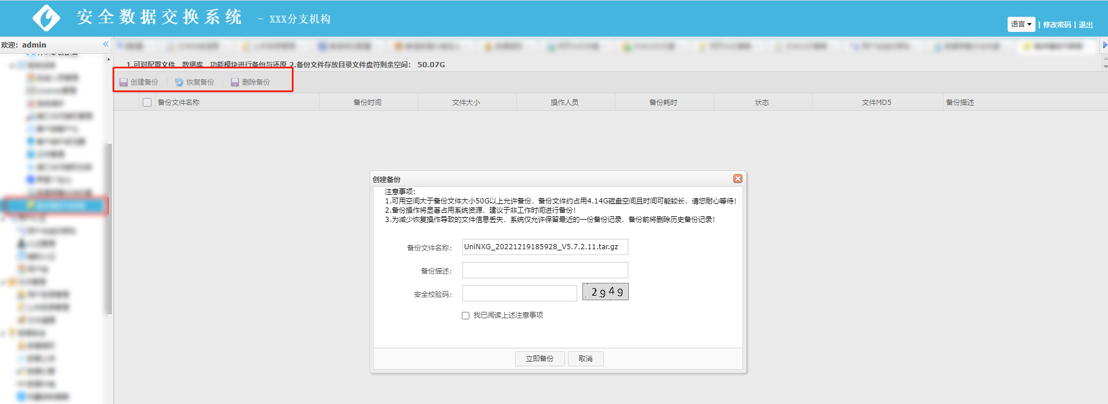Click the 退出 logout link
Image resolution: width=1108 pixels, height=404 pixels.
click(x=1085, y=25)
